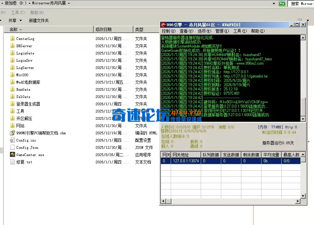This screenshot has height=225, width=314.
Task: Select the 修复.txt text file icon
Action: pyautogui.click(x=12, y=162)
